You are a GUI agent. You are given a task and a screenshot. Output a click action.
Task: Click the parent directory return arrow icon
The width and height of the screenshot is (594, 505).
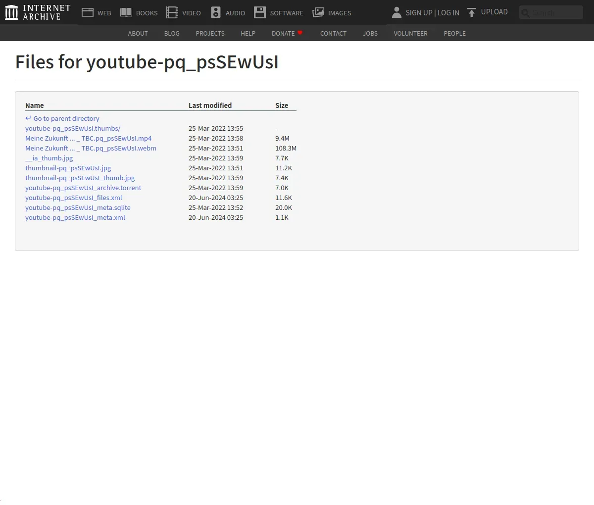pyautogui.click(x=28, y=118)
